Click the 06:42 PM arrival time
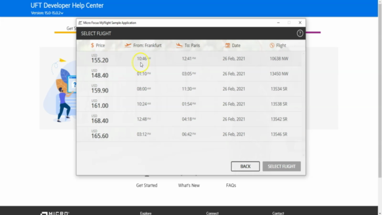382x215 pixels. [x=189, y=134]
